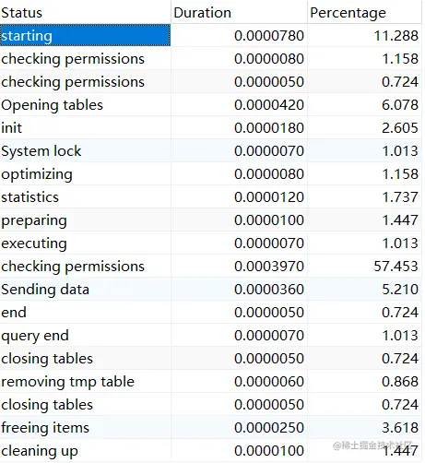This screenshot has width=425, height=463.
Task: Click the 57.453 percentage cell
Action: click(x=364, y=266)
